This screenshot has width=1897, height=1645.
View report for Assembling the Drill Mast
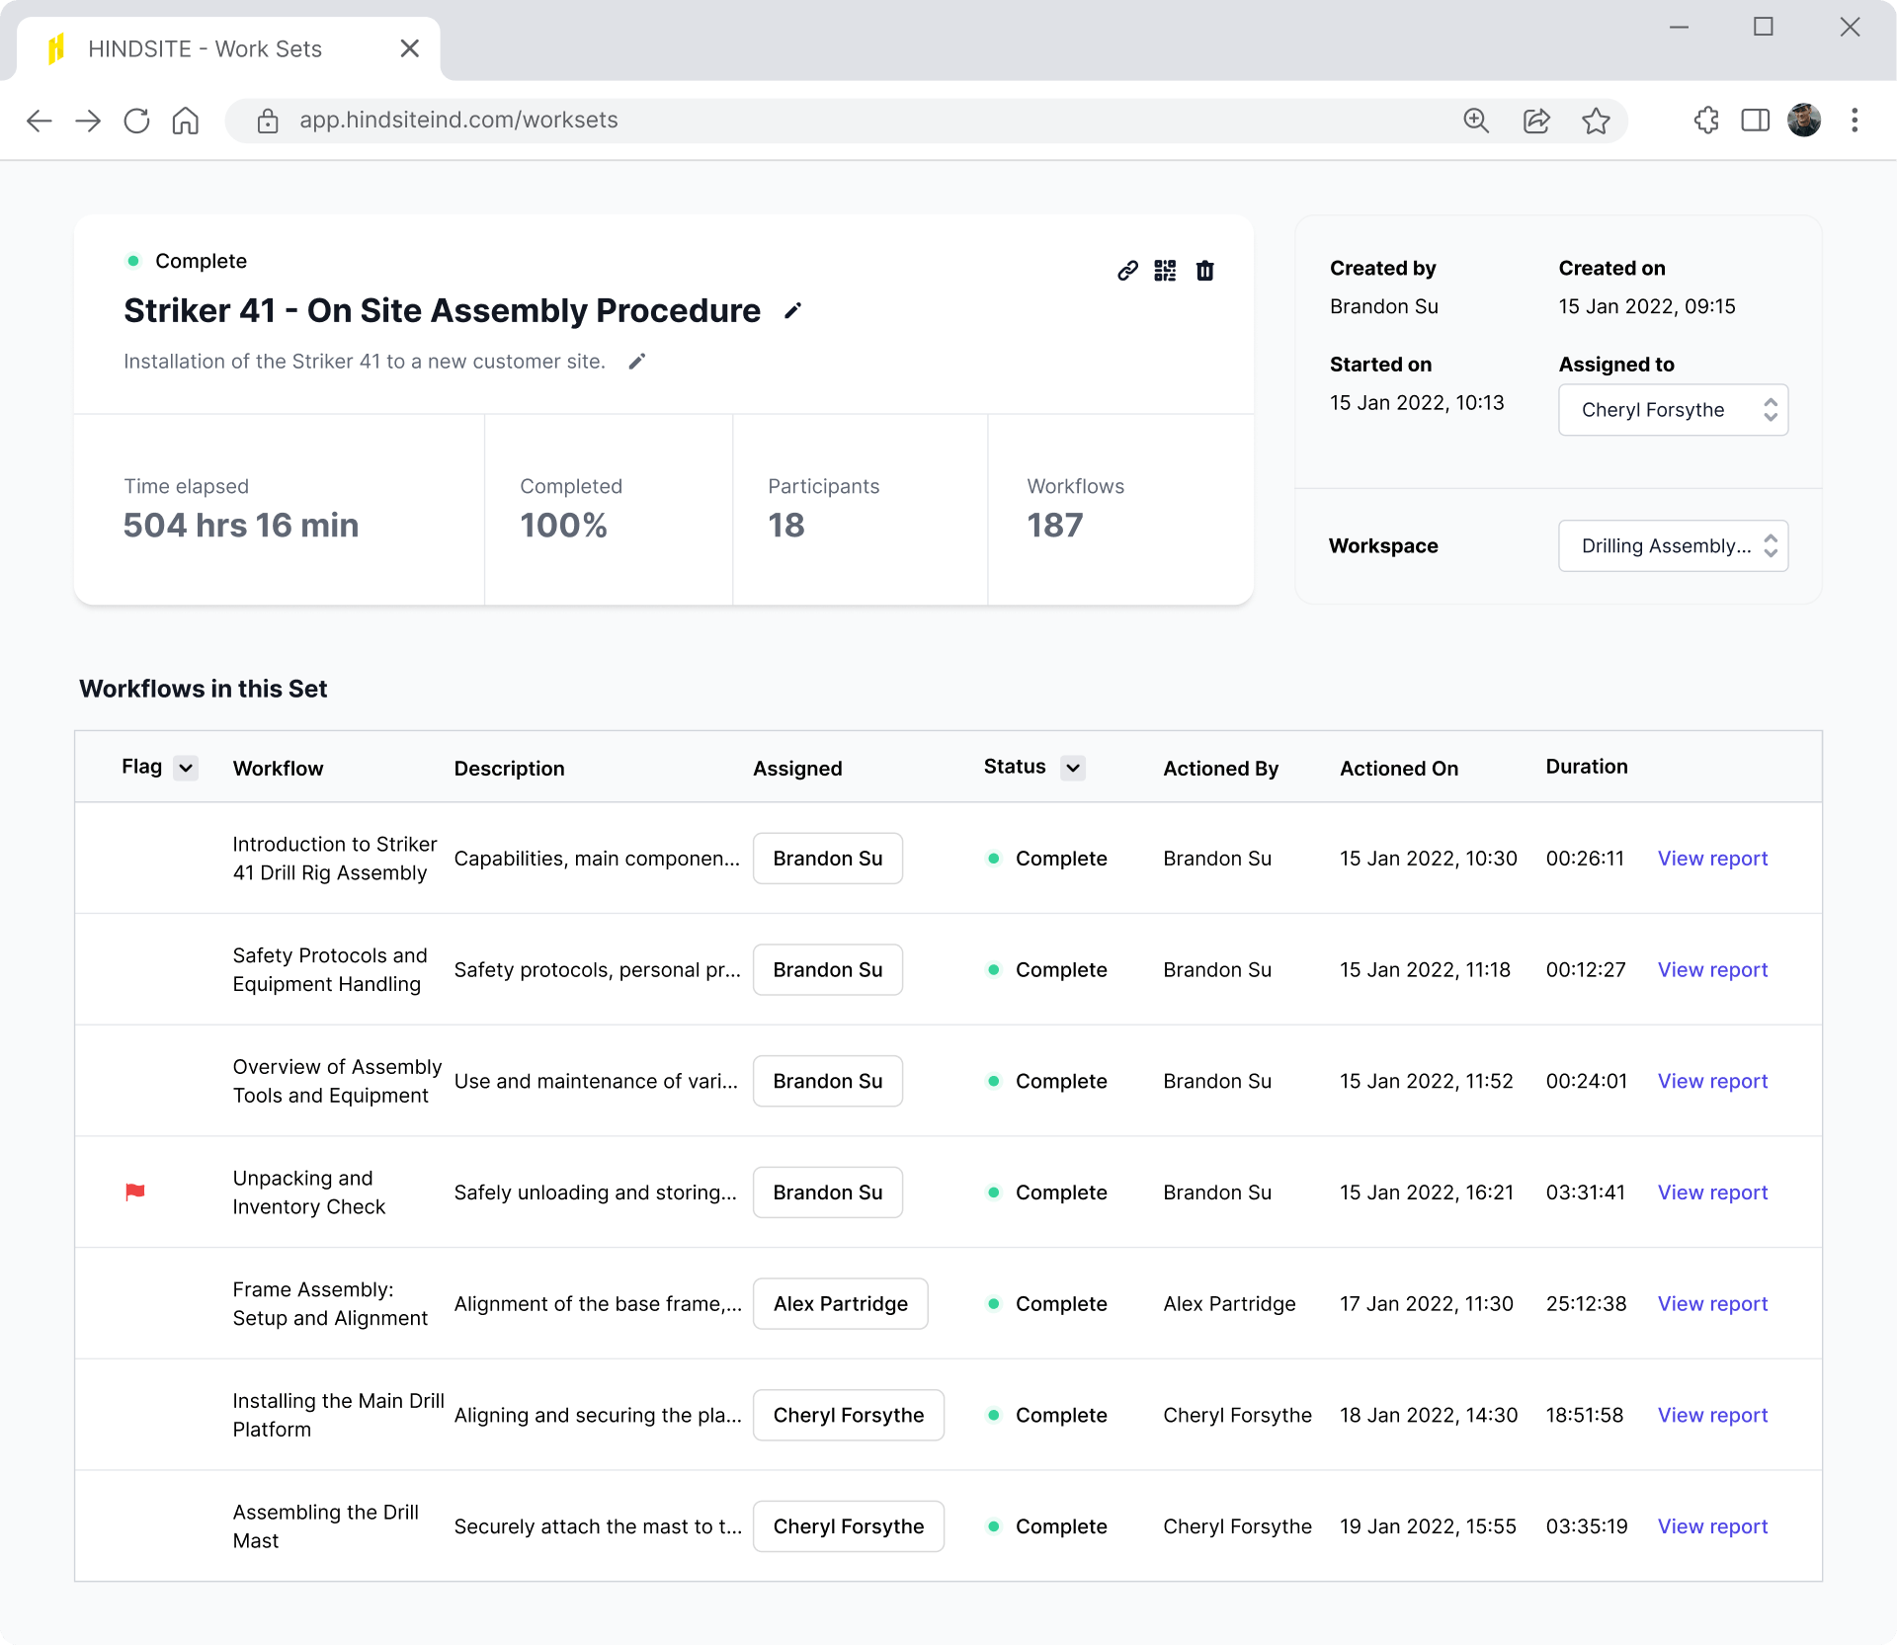[1712, 1526]
